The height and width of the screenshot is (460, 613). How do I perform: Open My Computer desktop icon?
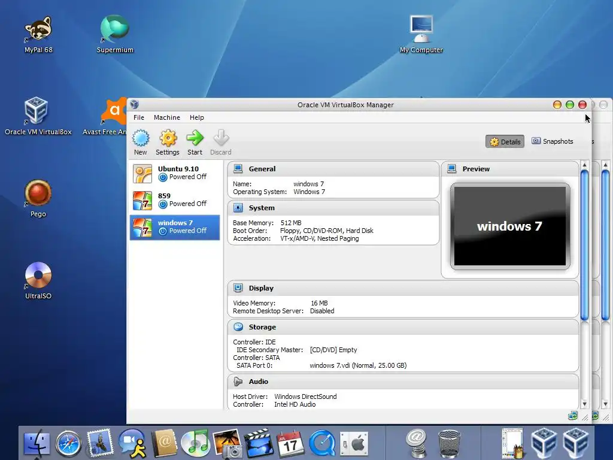click(421, 34)
